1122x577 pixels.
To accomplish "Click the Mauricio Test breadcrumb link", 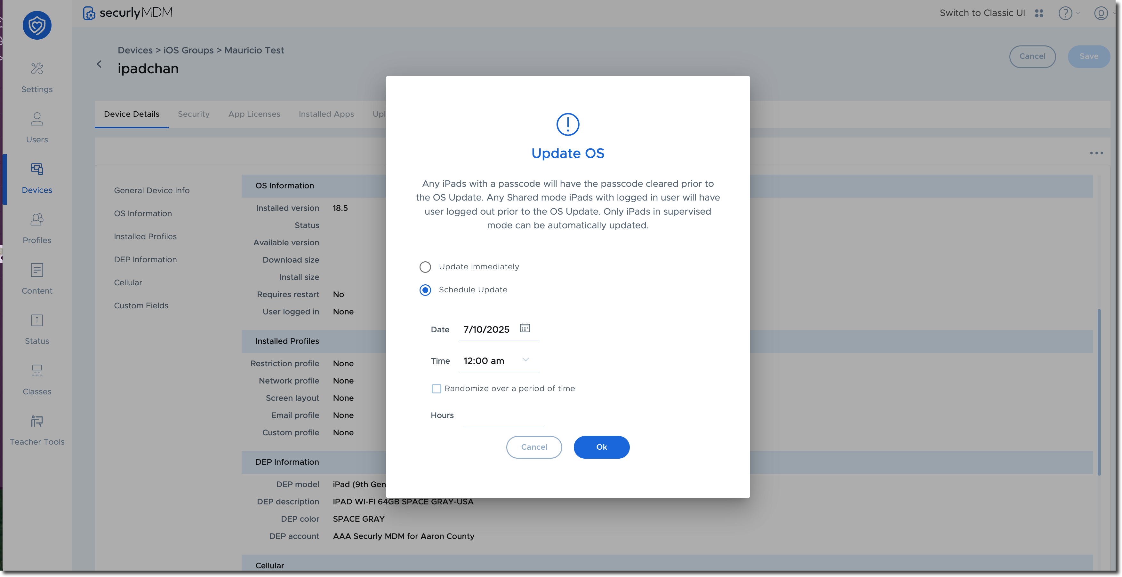I will pyautogui.click(x=254, y=50).
